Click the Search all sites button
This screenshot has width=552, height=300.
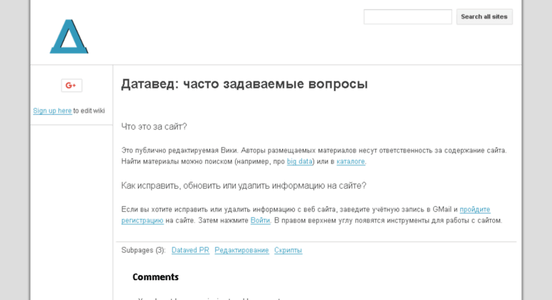(x=485, y=17)
